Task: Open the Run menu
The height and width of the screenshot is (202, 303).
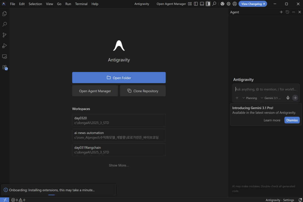Action: point(68,4)
